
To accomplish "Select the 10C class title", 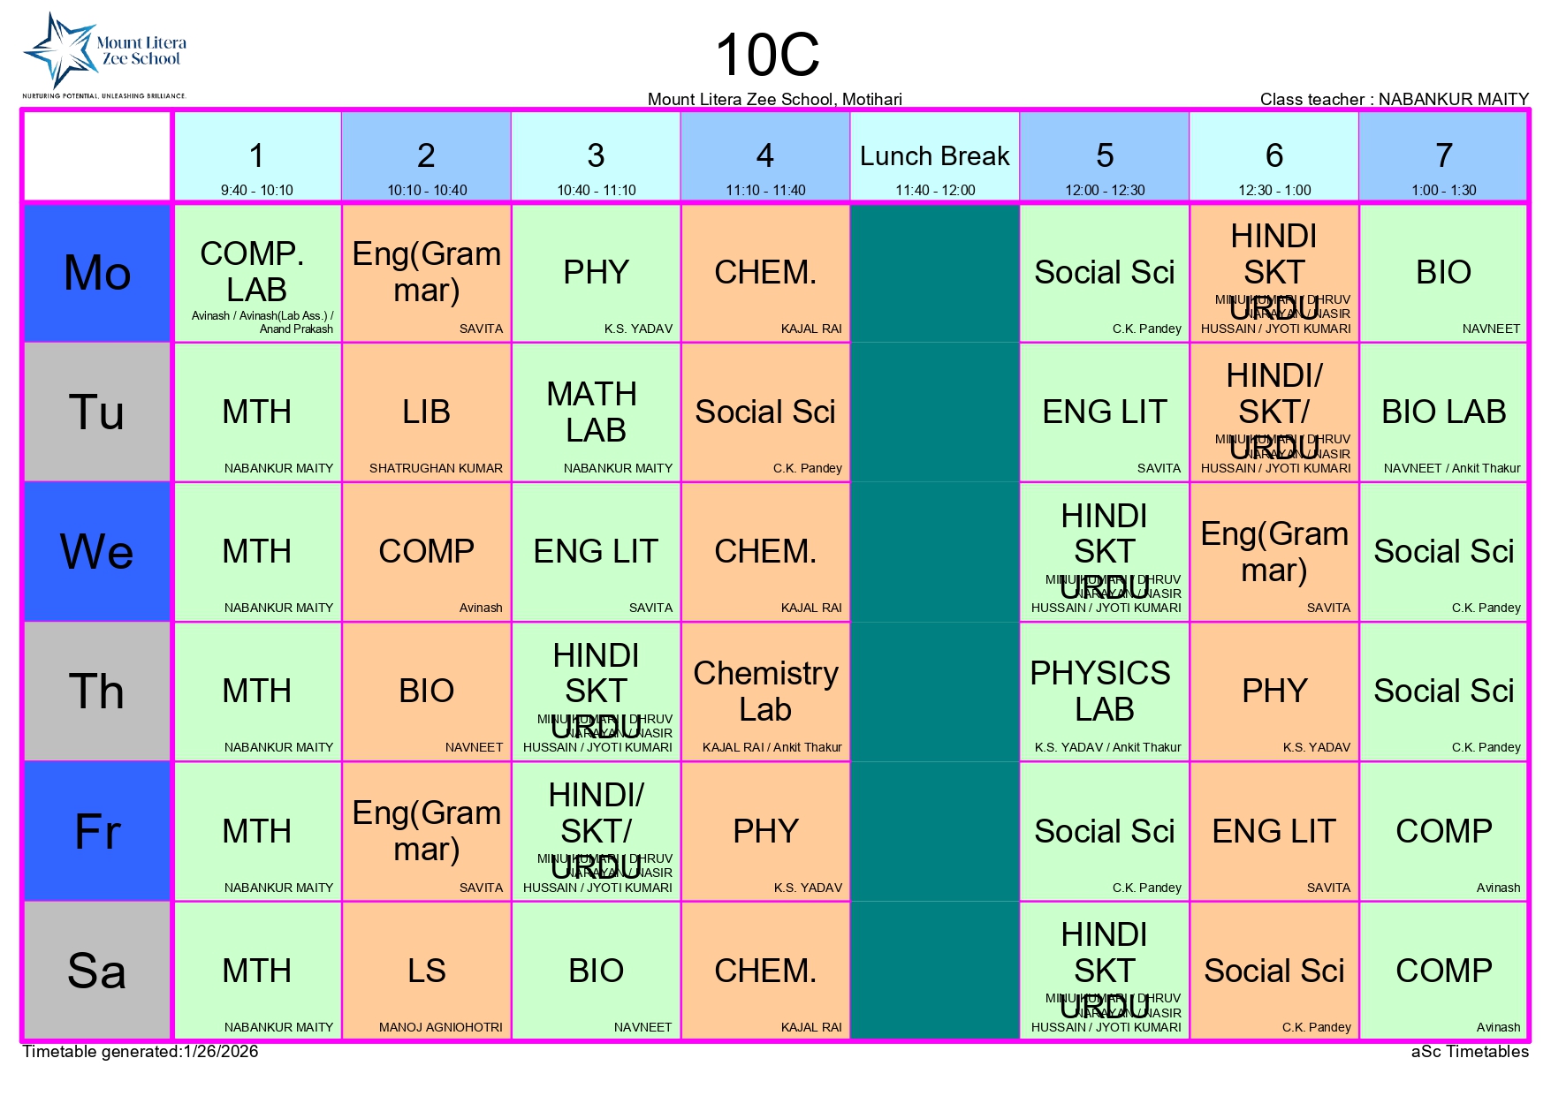I will 767,56.
